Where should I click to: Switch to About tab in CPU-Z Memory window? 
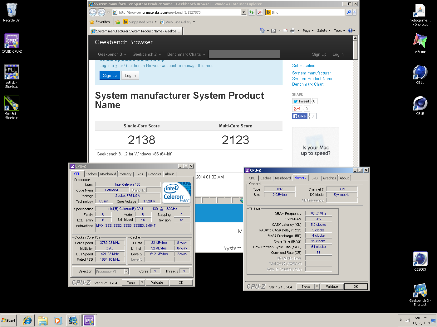tap(344, 178)
